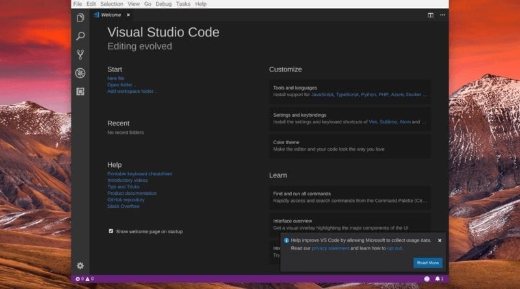
Task: Click the errors count in status bar
Action: click(x=79, y=279)
